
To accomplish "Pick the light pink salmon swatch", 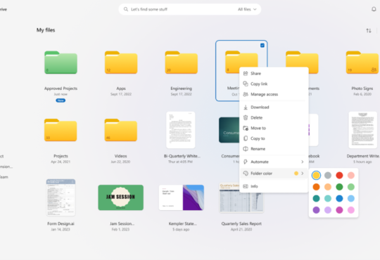I will click(x=351, y=175).
